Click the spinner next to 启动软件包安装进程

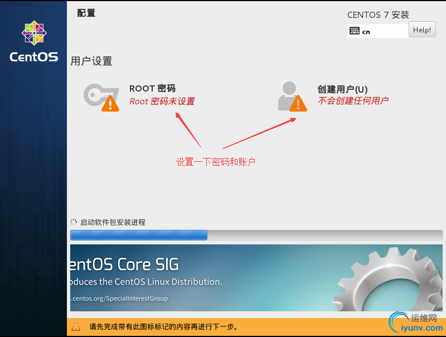point(74,222)
